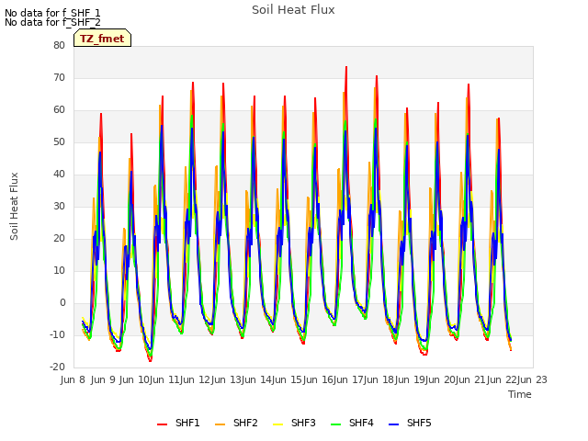Click the y-axis tick label 40

click(59, 174)
